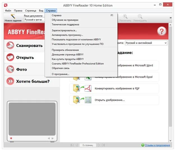Open the Вид menu

tap(41, 11)
